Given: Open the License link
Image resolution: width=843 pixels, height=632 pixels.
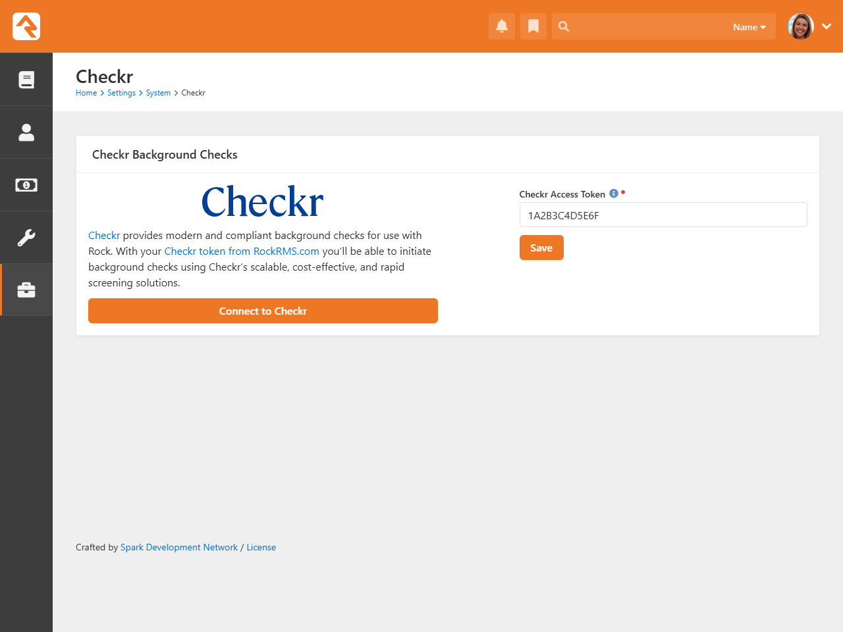Looking at the screenshot, I should 261,547.
